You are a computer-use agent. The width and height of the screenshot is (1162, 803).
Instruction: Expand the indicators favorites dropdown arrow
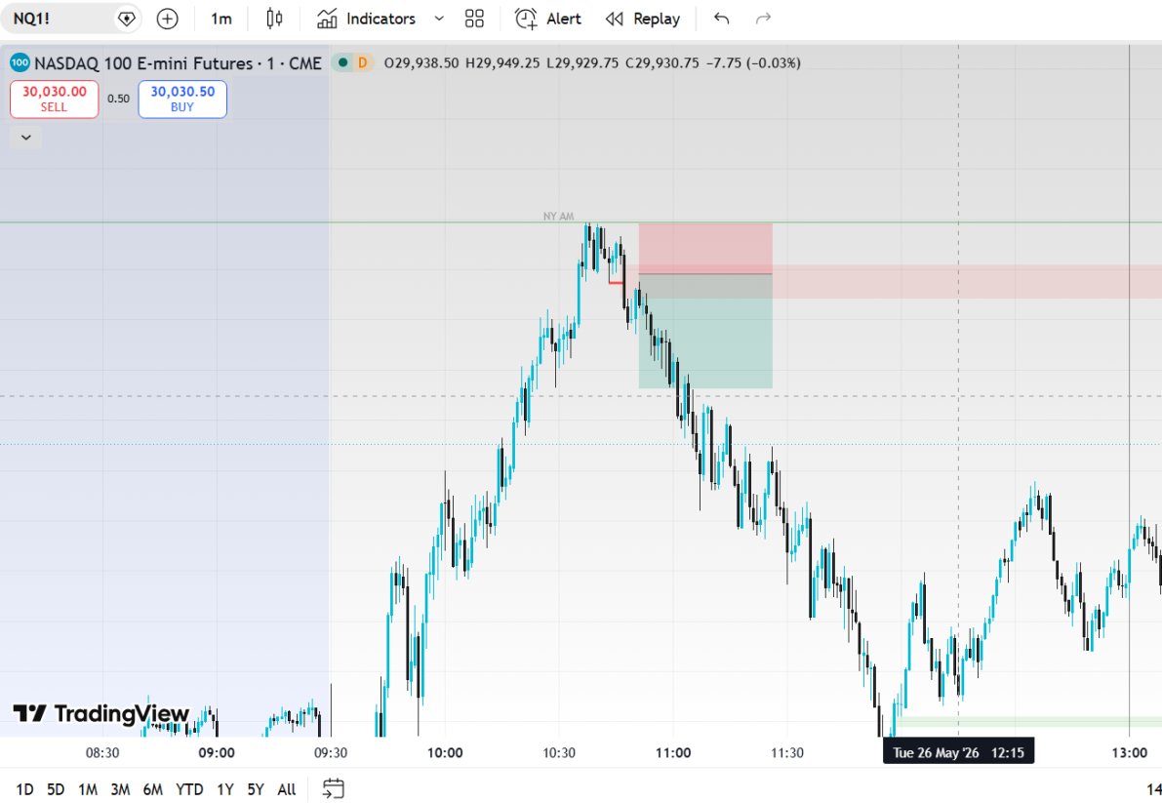point(439,19)
